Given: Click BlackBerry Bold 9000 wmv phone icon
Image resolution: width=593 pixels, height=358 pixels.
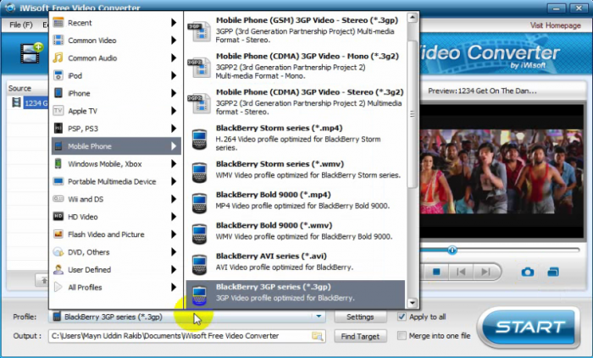Looking at the screenshot, I should coord(199,234).
